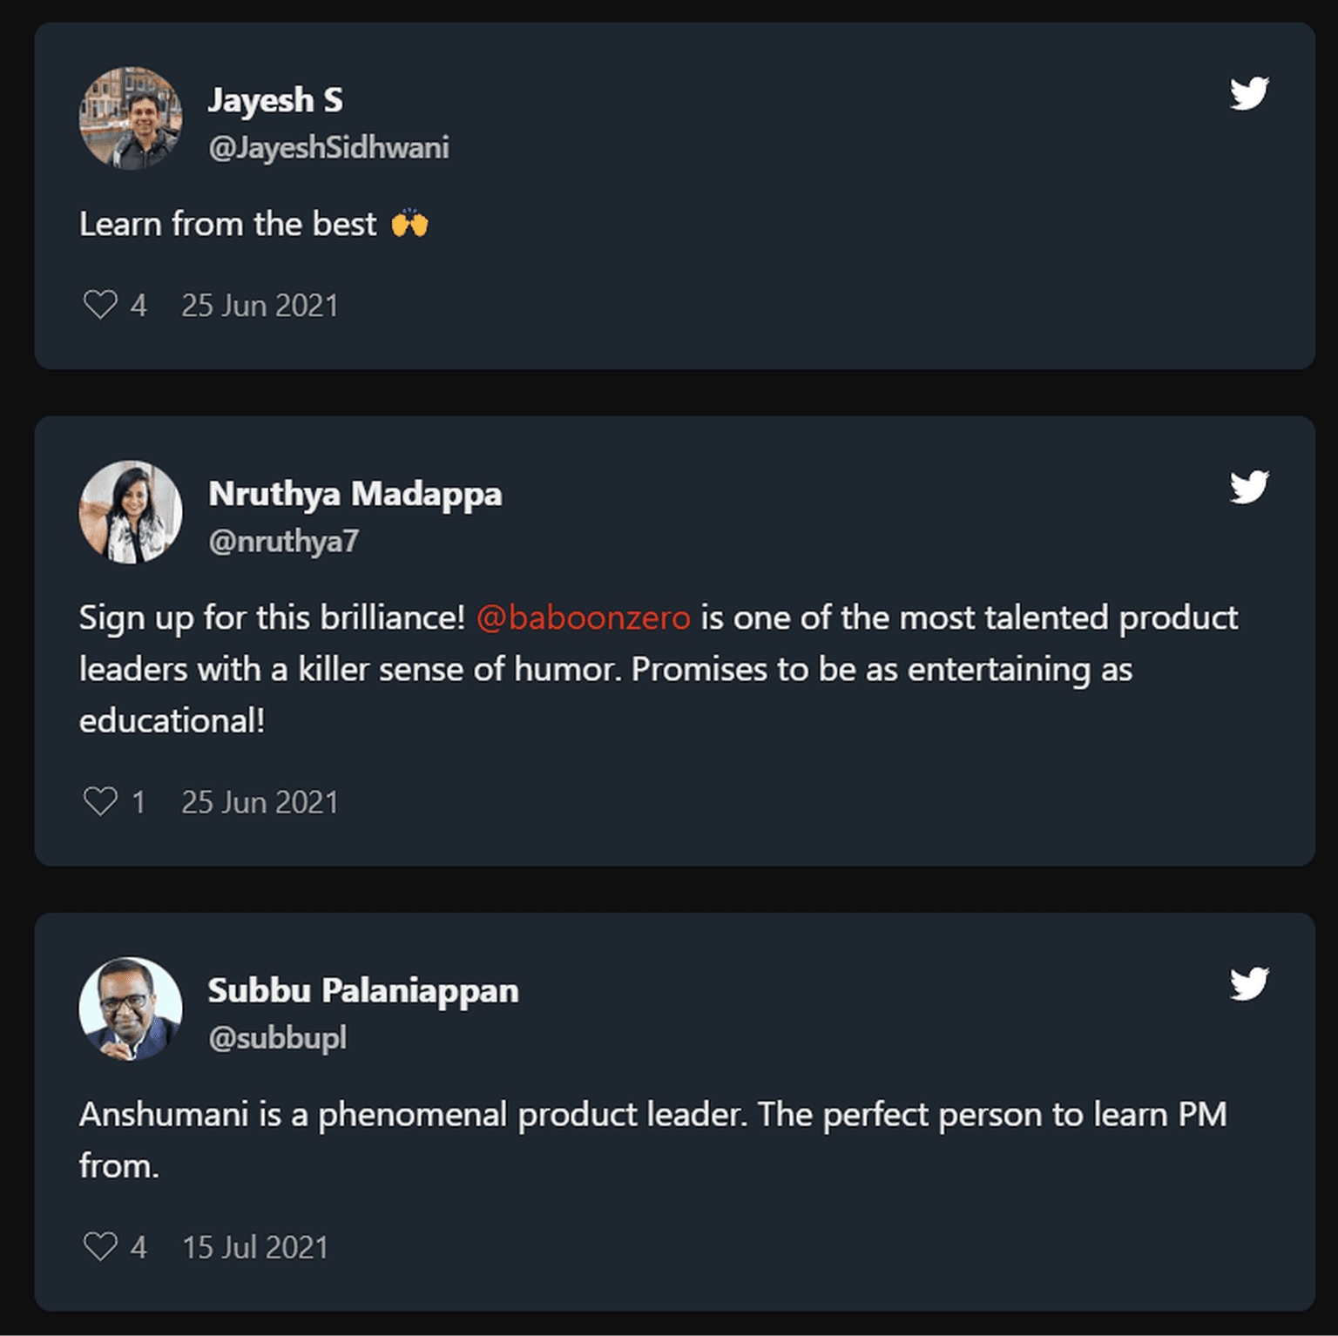Image resolution: width=1338 pixels, height=1336 pixels.
Task: Open the 15 Jul 2021 tweet date
Action: pyautogui.click(x=254, y=1247)
